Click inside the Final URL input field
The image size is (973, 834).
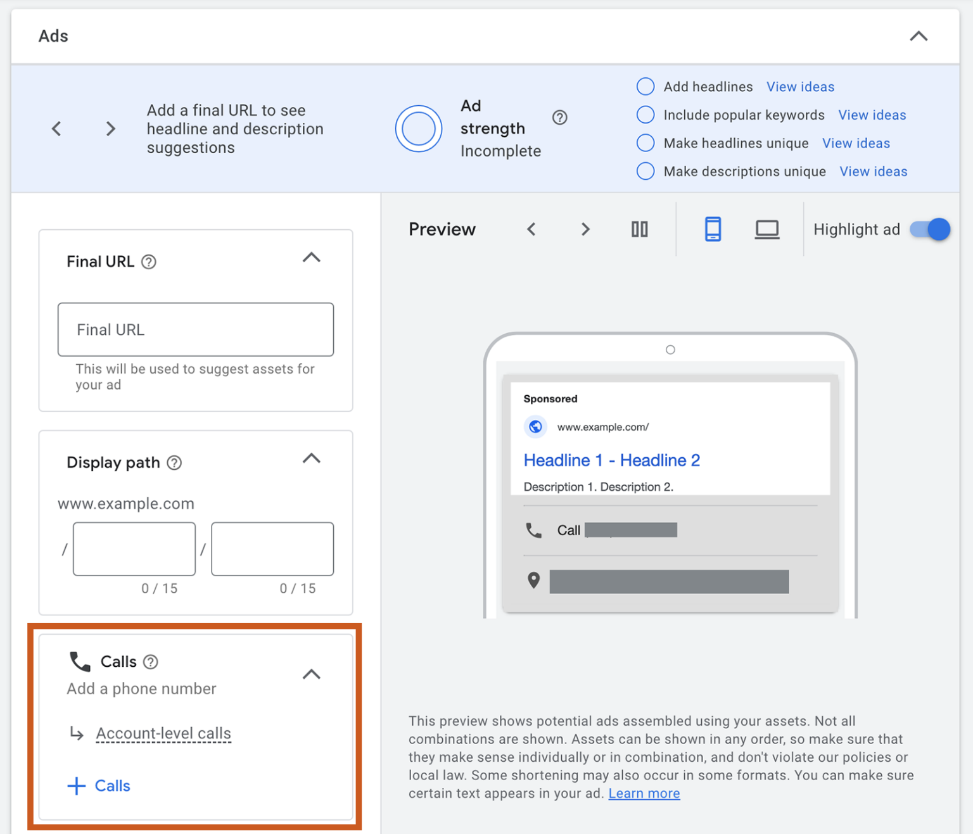point(195,329)
